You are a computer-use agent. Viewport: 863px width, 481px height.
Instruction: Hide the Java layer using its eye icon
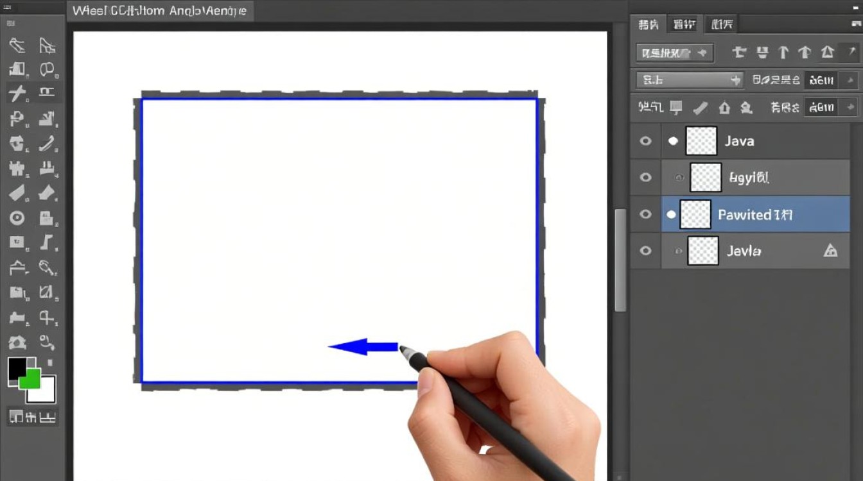click(646, 141)
